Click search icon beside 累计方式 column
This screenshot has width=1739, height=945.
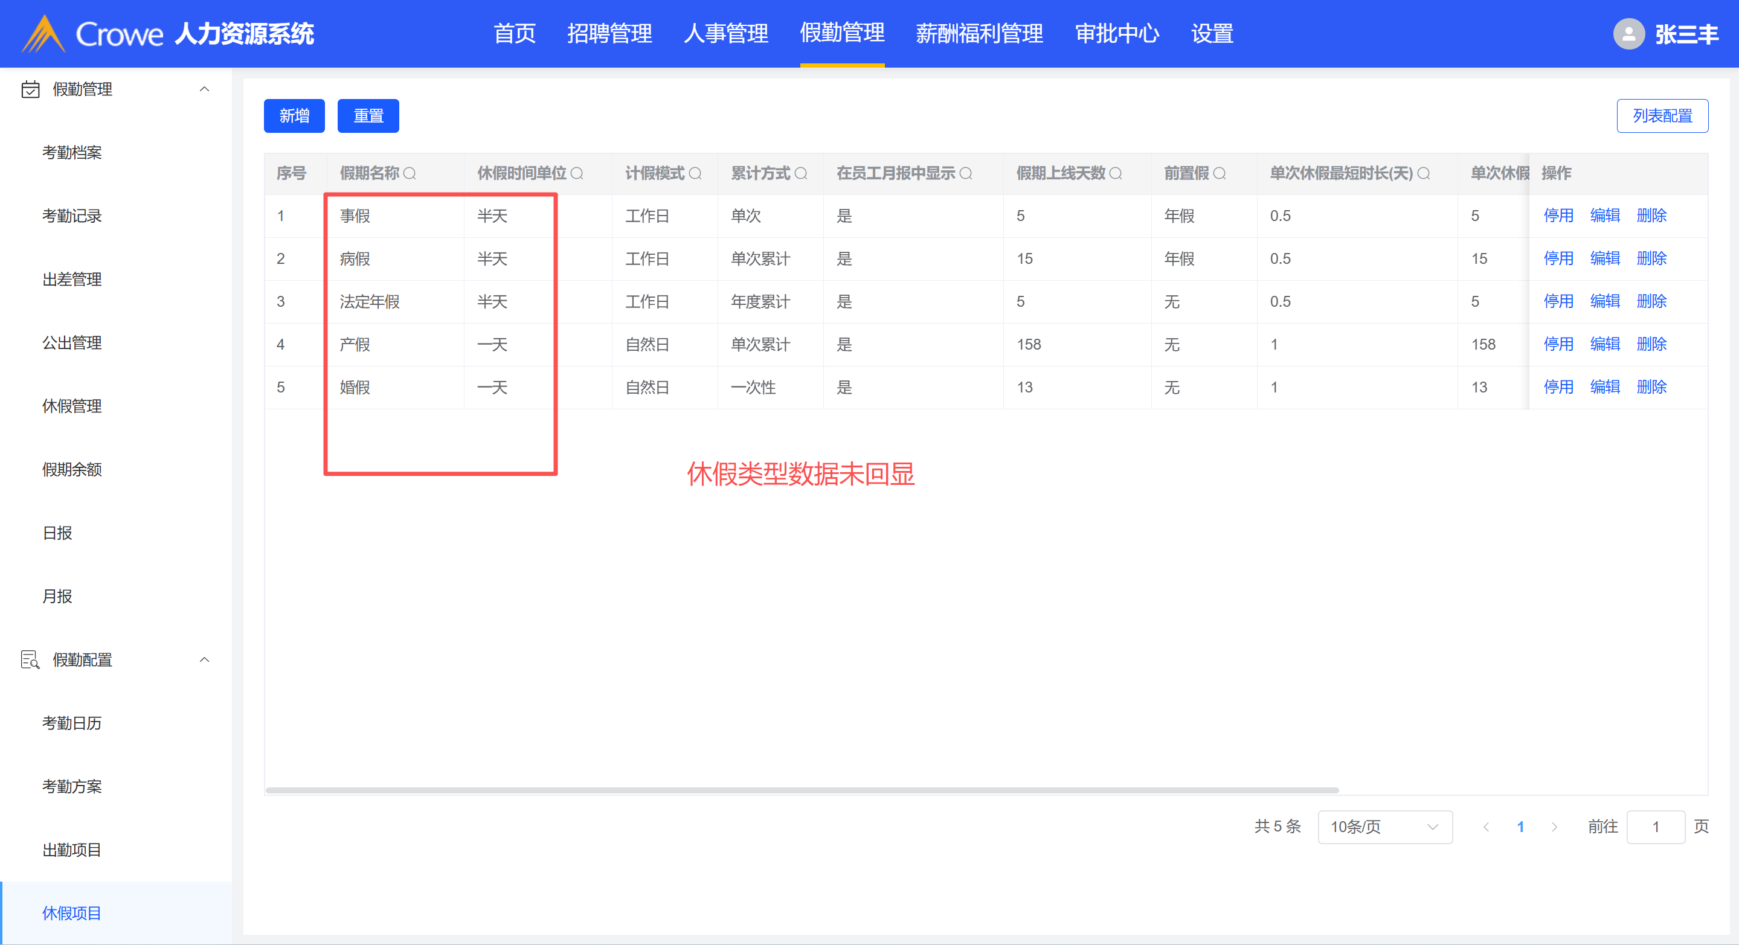click(x=802, y=173)
